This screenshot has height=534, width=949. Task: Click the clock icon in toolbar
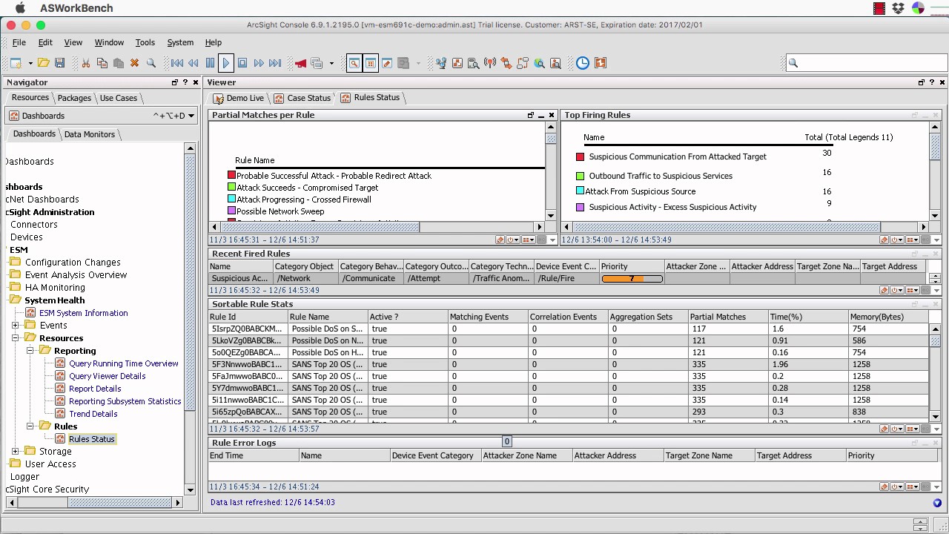pos(583,63)
